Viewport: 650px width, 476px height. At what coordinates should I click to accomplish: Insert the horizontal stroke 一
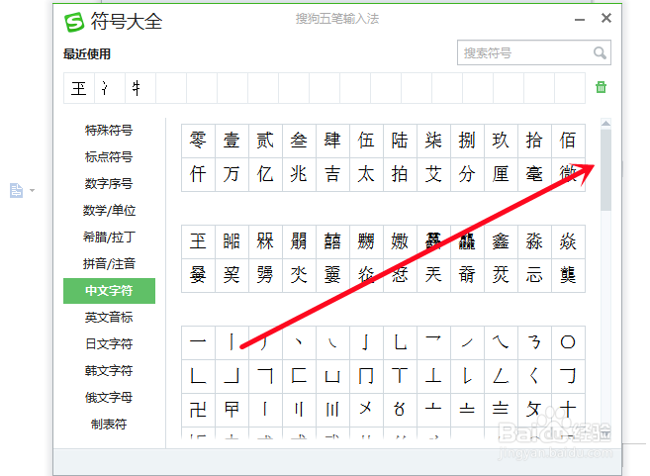click(x=198, y=342)
